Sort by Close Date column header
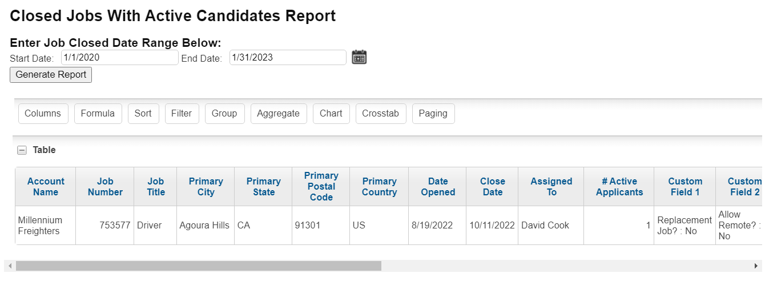 493,187
